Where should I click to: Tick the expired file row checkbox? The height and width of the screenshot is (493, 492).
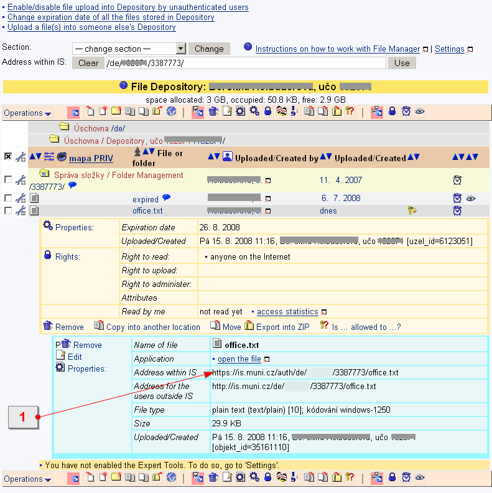[8, 198]
